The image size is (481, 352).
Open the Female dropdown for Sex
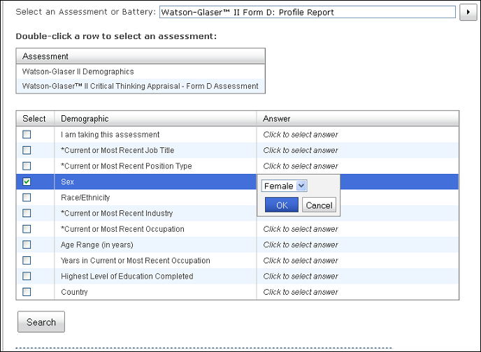tap(284, 186)
